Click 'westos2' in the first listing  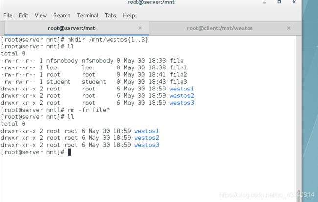click(182, 96)
